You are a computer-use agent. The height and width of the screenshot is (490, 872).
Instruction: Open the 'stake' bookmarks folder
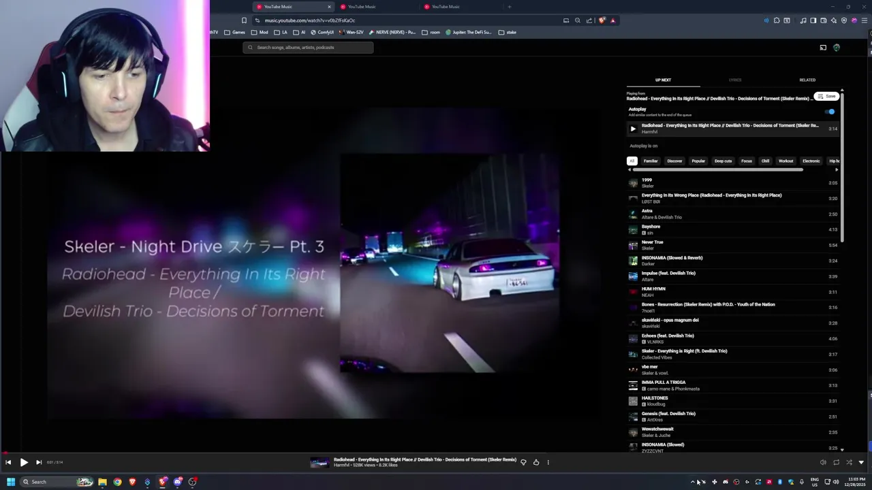pyautogui.click(x=508, y=32)
